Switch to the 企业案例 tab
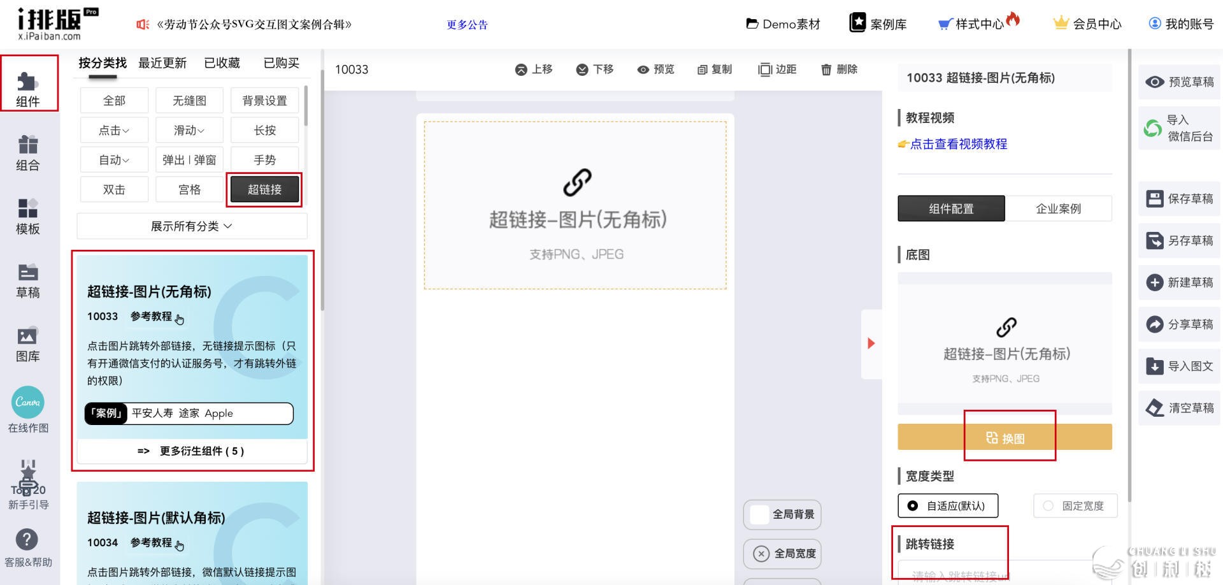The image size is (1223, 585). click(x=1058, y=209)
